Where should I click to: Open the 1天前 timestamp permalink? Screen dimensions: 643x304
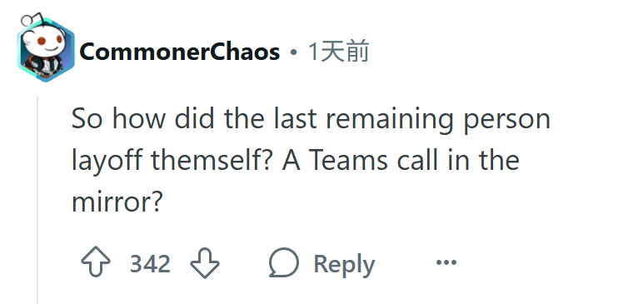coord(338,52)
